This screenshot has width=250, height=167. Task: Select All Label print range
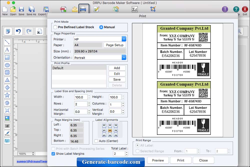(137, 145)
